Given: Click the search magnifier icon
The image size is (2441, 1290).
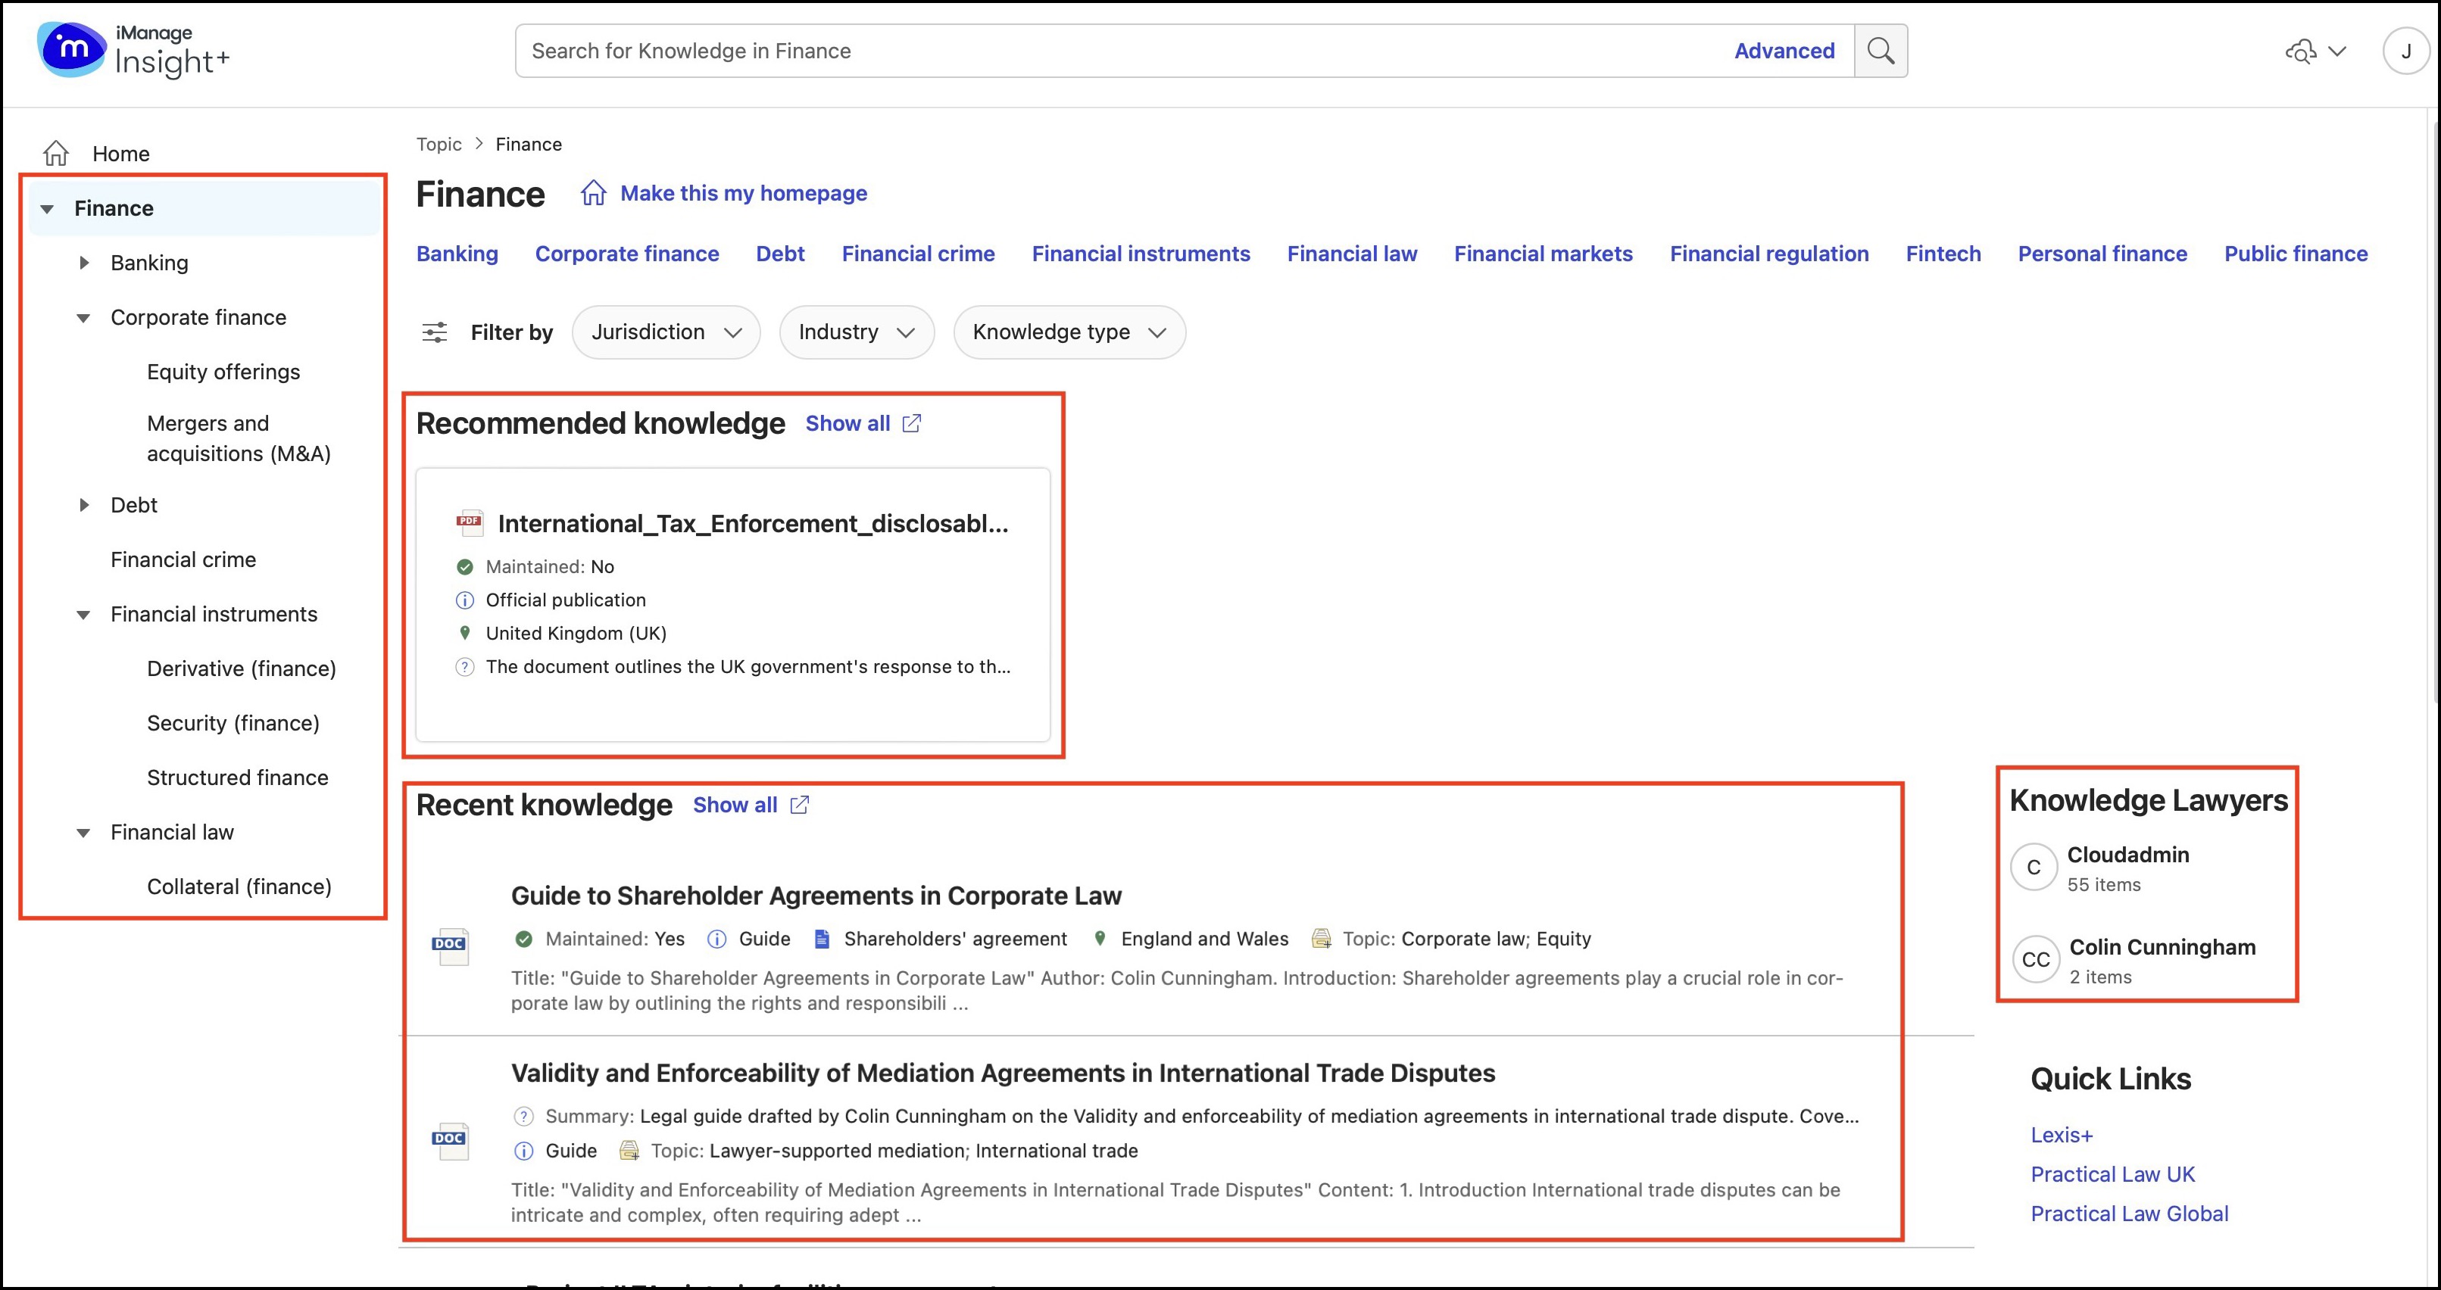Looking at the screenshot, I should click(1881, 50).
